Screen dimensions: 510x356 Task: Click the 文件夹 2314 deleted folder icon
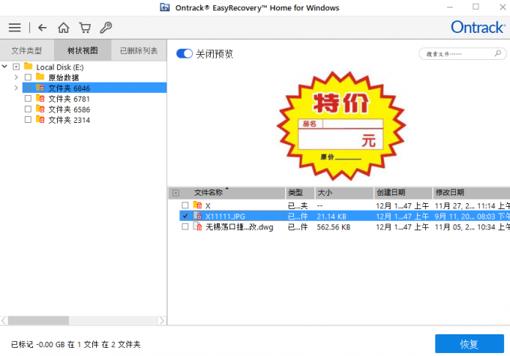pos(40,119)
